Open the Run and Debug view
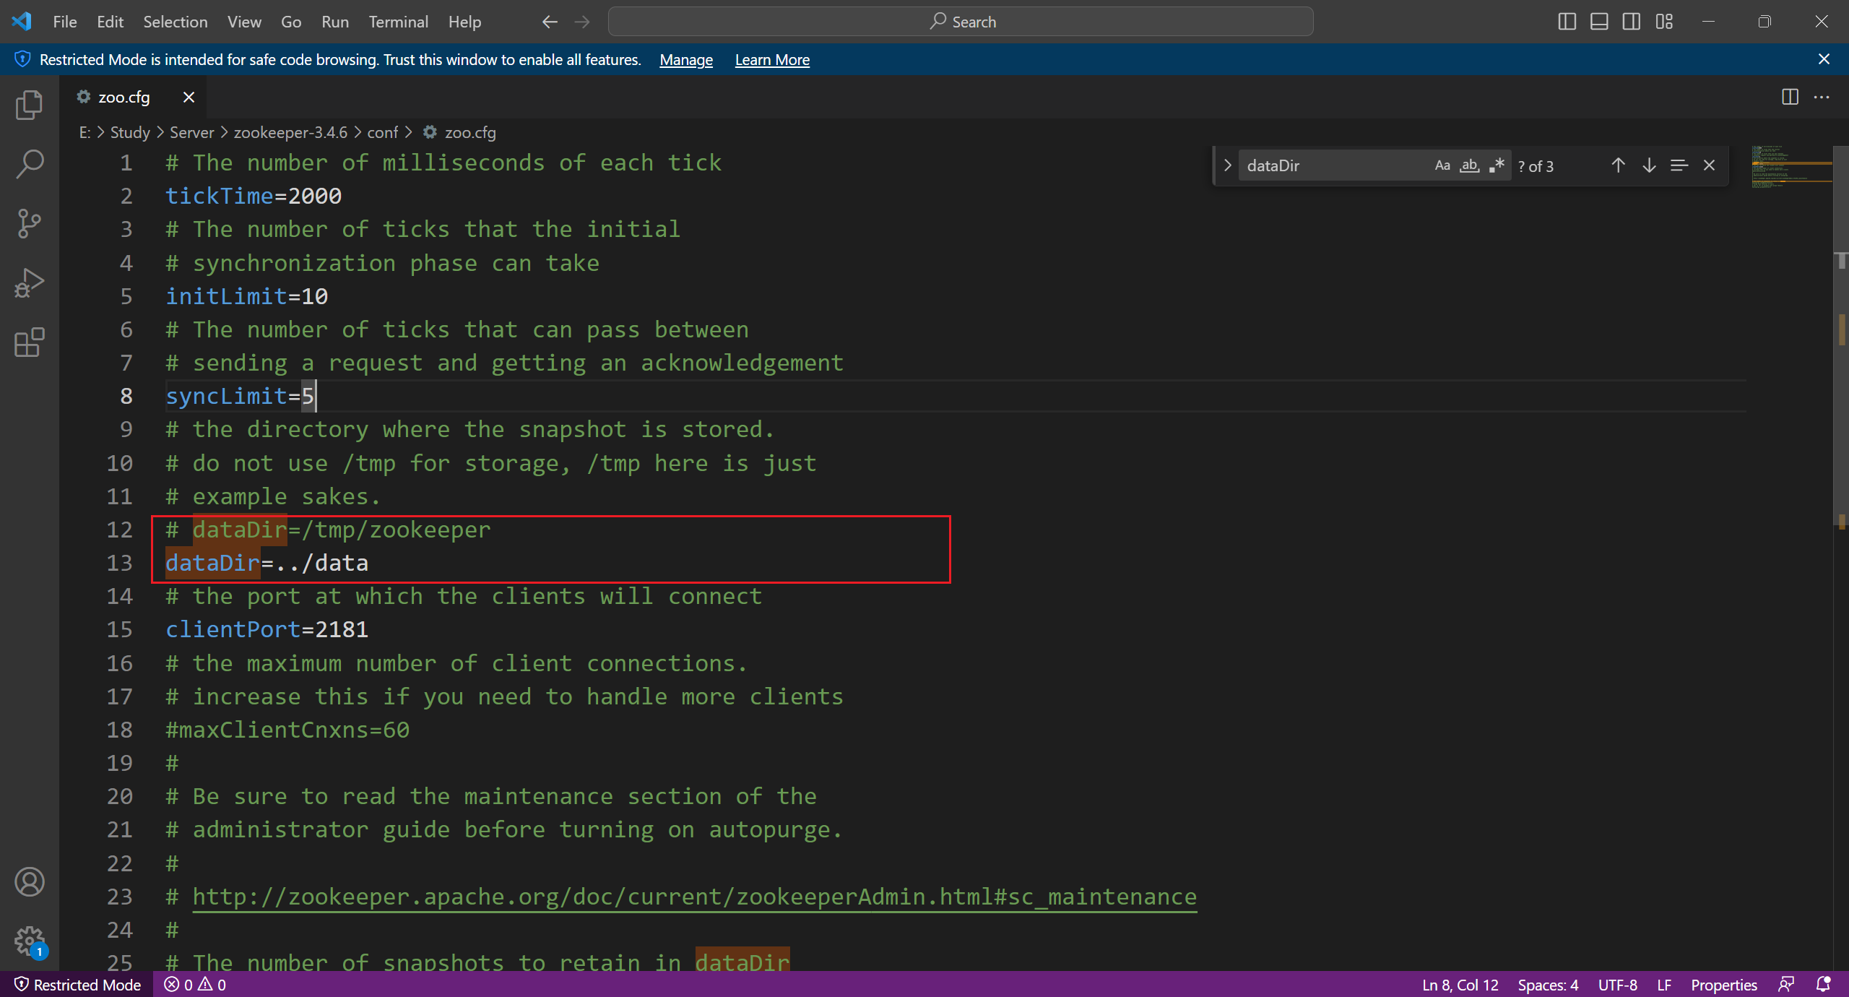Viewport: 1849px width, 997px height. pos(29,282)
